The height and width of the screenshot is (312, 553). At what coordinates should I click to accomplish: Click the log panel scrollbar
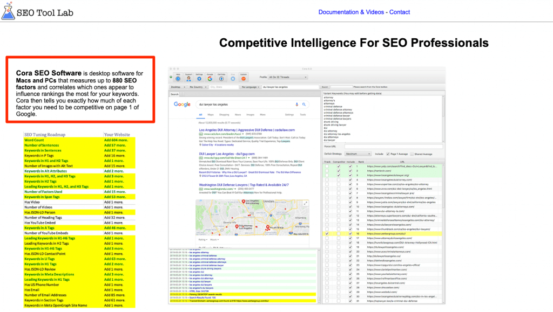319,276
